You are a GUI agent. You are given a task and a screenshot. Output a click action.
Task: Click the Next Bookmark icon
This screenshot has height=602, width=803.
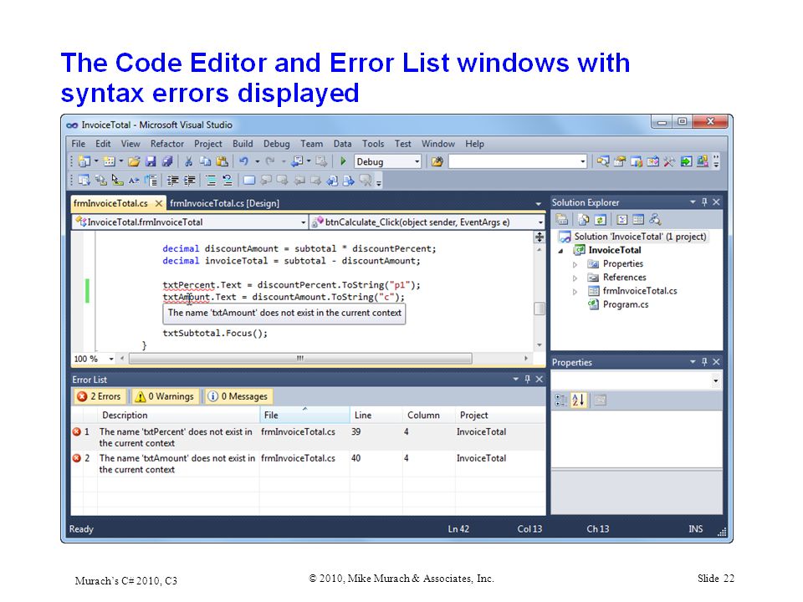click(x=282, y=181)
